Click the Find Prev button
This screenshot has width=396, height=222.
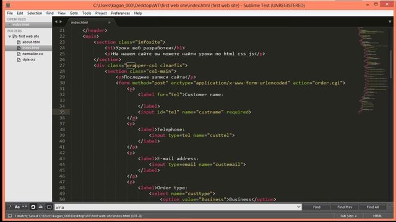click(x=345, y=207)
